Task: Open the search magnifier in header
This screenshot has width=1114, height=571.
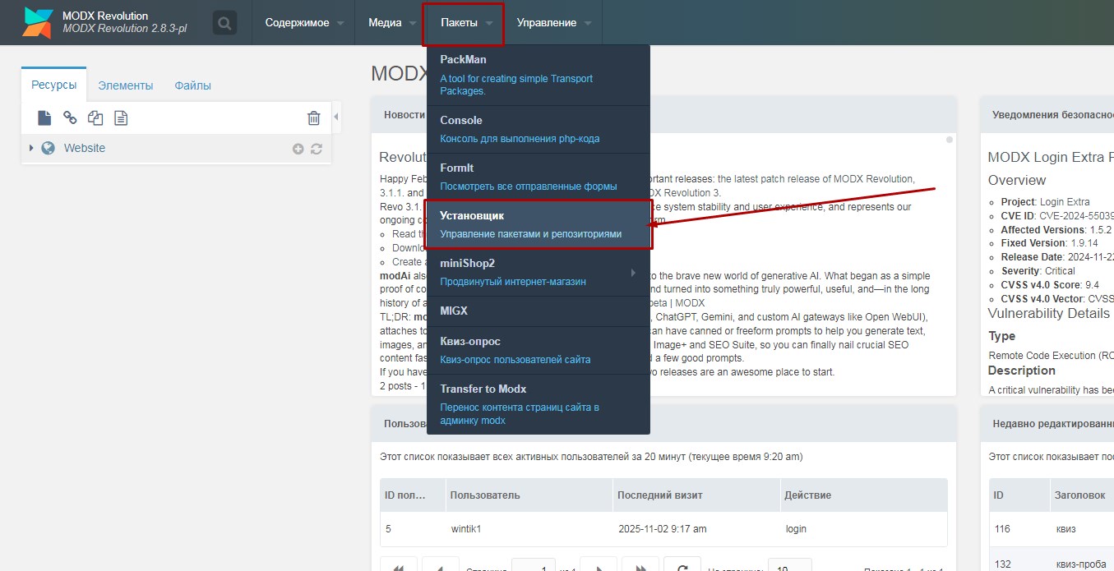Action: 224,22
